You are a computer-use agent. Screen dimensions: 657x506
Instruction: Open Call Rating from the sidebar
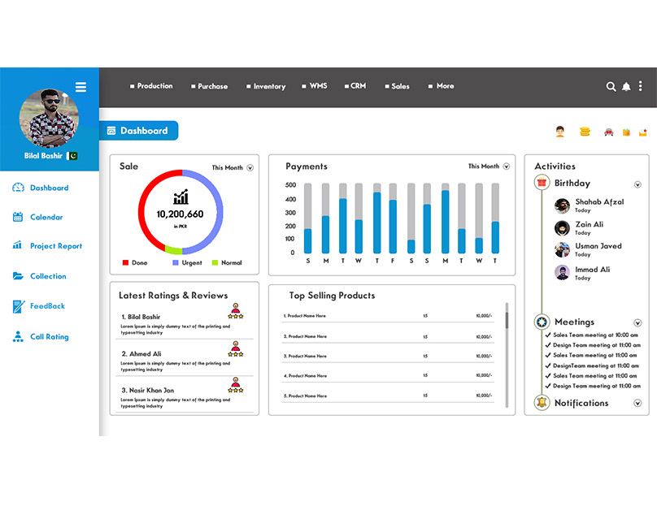tap(49, 337)
